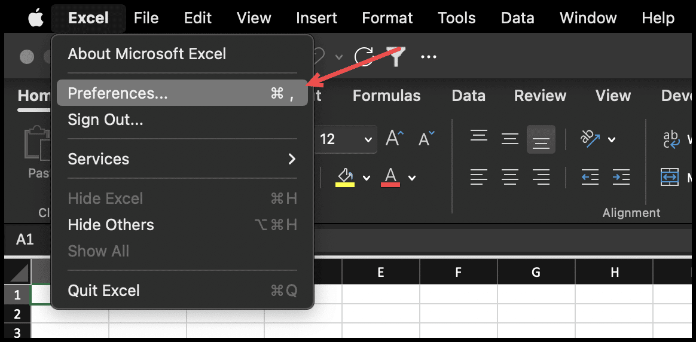Image resolution: width=696 pixels, height=342 pixels.
Task: Select row 3 header
Action: (17, 332)
